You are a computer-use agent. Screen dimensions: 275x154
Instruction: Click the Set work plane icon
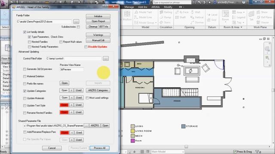251,14
